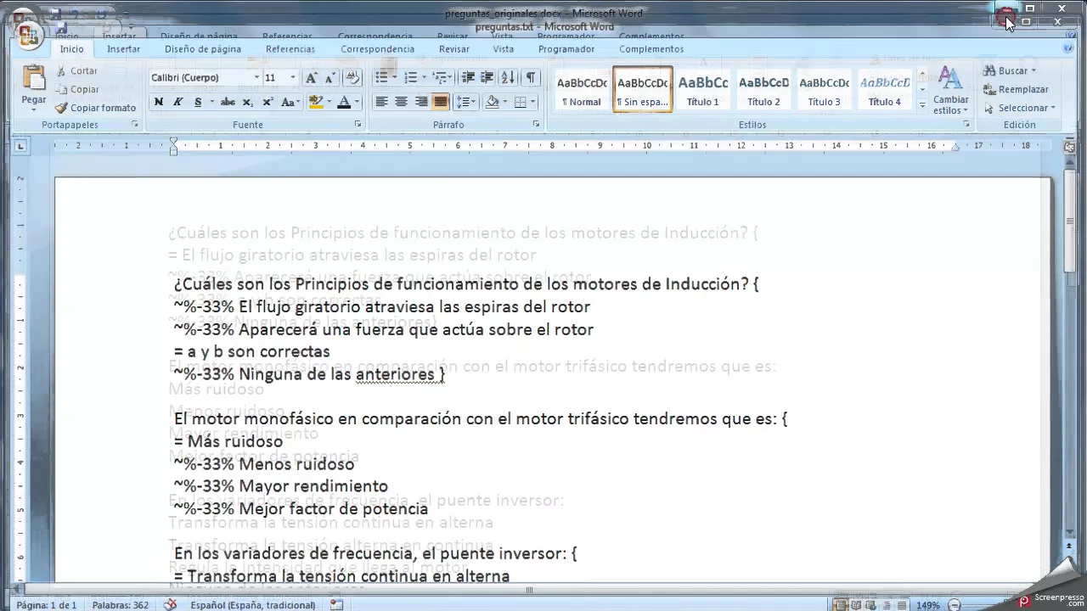Center the paragraph text
The image size is (1087, 611).
(401, 102)
